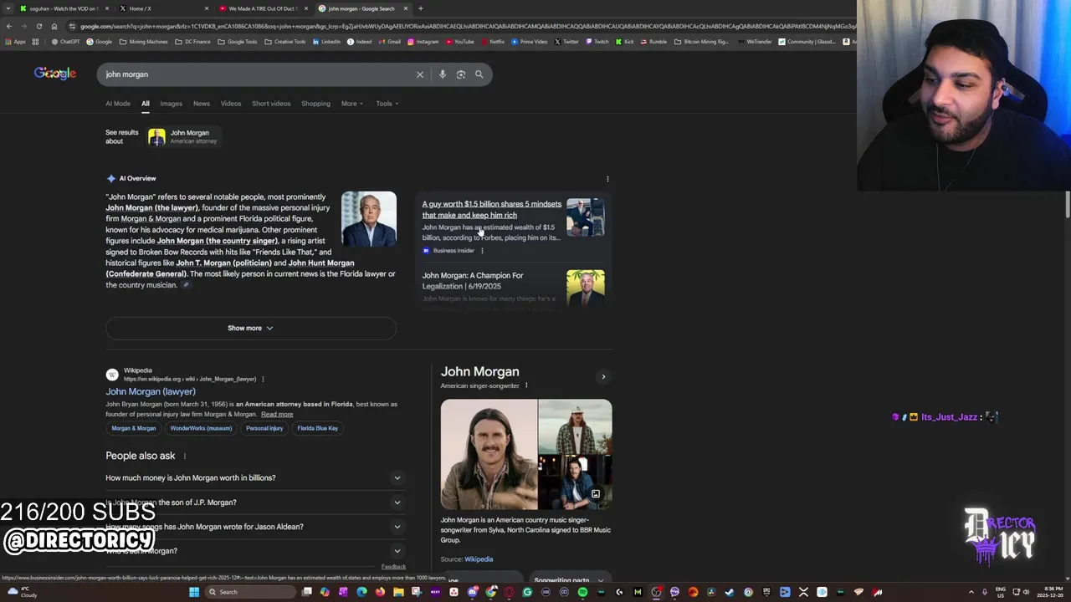Open AI Overview three-dot options

[607, 178]
